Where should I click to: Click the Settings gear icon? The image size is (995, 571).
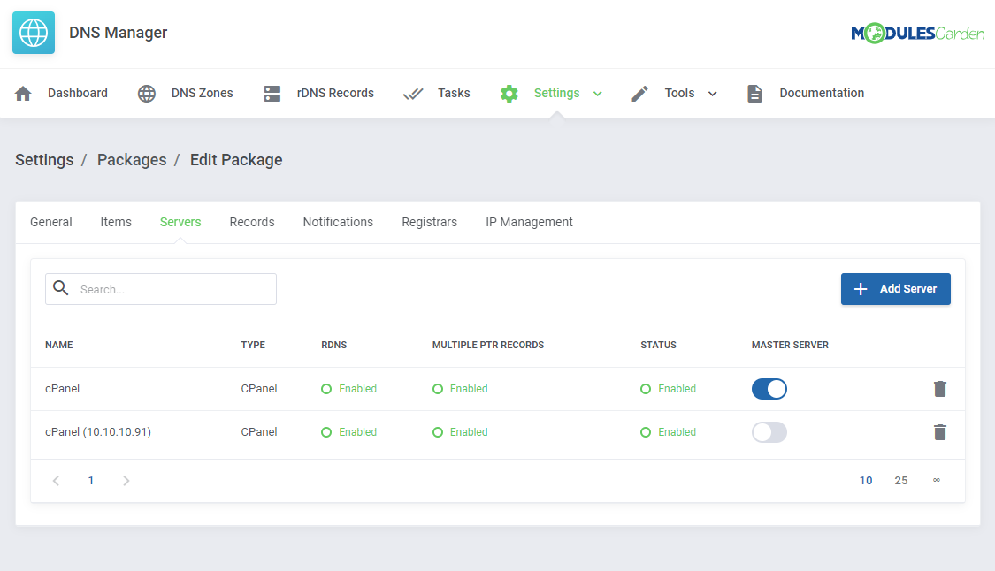[509, 94]
